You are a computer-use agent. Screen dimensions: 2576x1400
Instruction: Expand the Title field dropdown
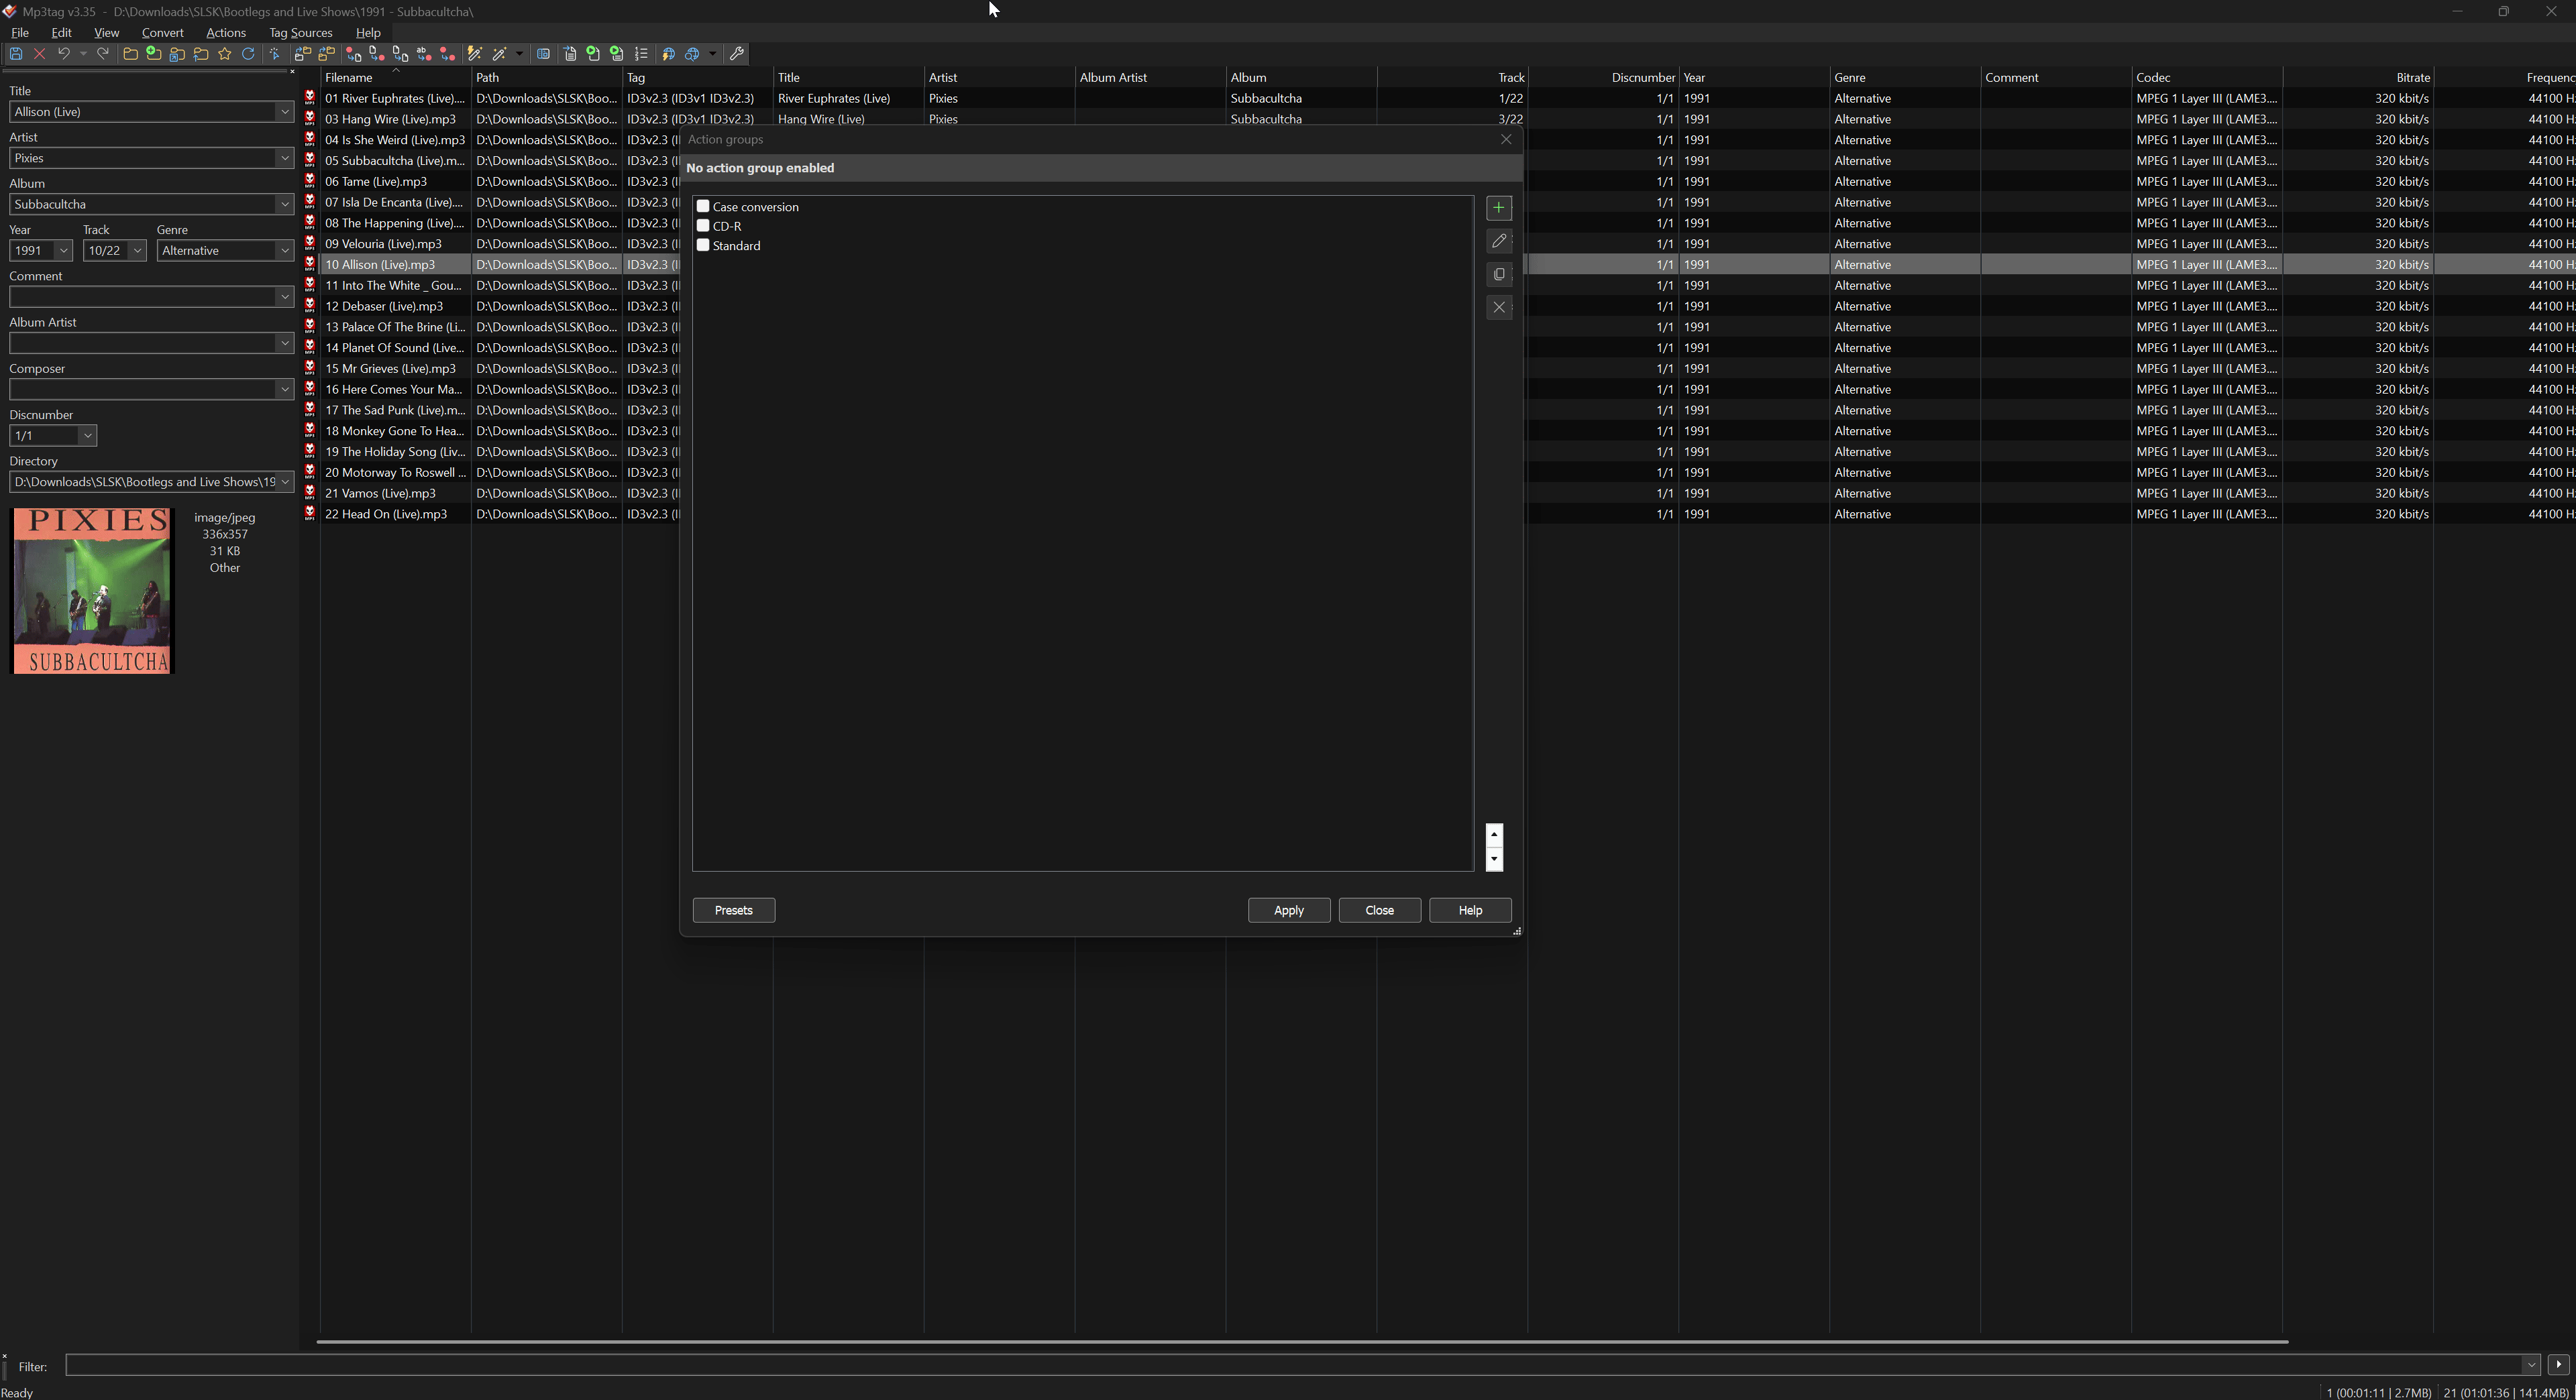point(284,112)
